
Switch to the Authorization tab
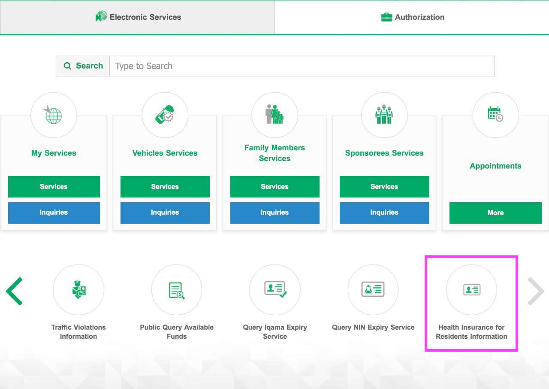point(412,17)
